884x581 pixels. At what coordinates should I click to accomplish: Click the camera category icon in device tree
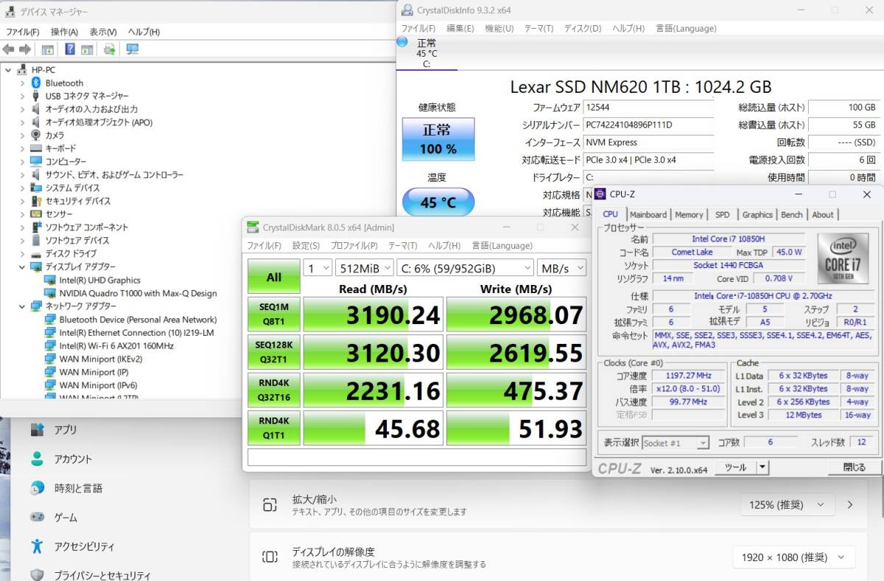tap(35, 135)
